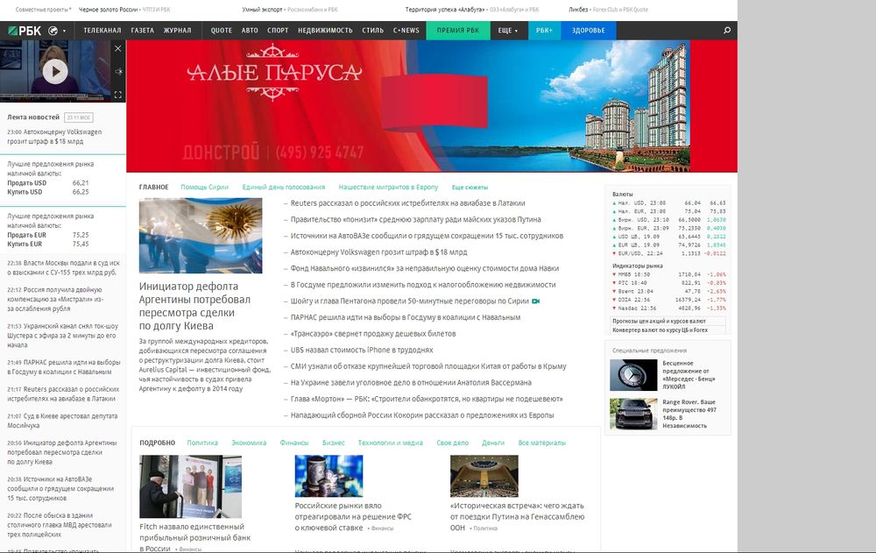Viewport: 876px width, 553px height.
Task: Open the UN assembly hall thumbnail
Action: (484, 476)
